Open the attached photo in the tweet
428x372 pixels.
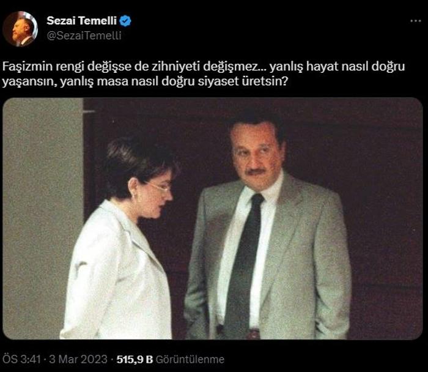coord(213,218)
